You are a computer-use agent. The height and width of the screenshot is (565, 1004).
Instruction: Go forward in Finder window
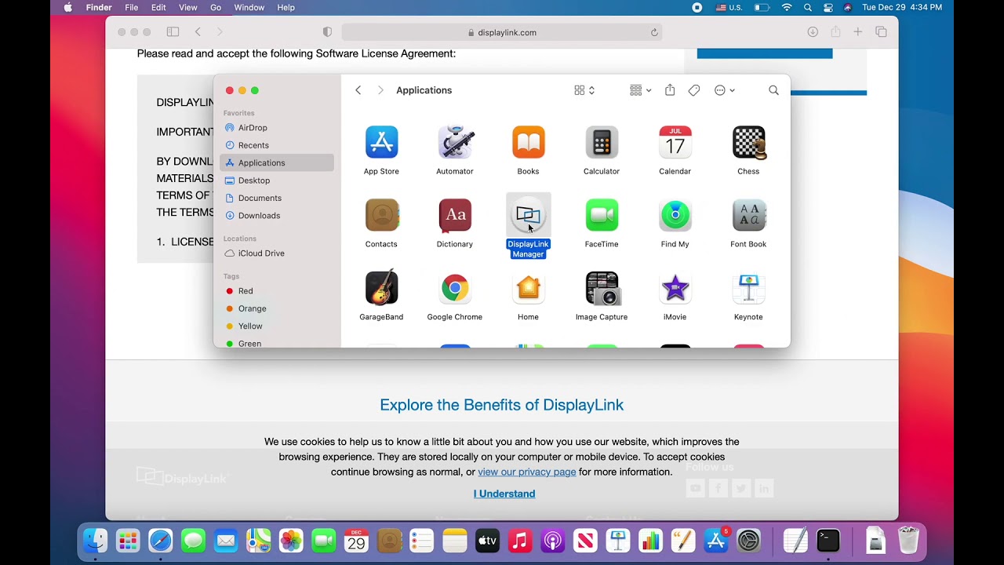click(380, 90)
